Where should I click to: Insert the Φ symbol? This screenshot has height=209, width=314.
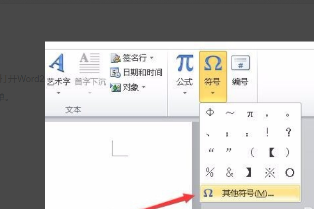coord(210,112)
